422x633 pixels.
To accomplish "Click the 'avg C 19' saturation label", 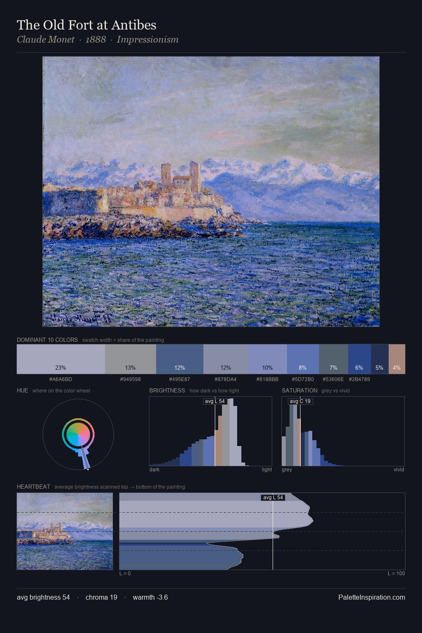I will coord(300,401).
